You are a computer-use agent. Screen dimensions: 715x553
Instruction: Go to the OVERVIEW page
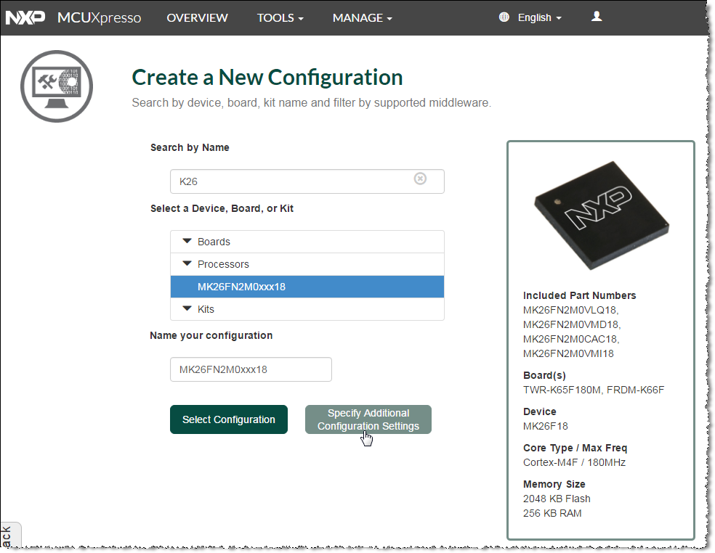(x=197, y=17)
